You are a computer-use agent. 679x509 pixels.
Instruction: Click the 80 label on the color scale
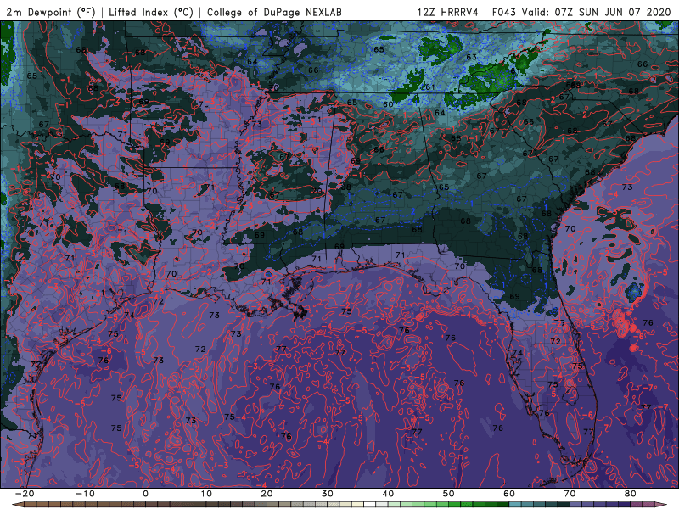click(x=631, y=494)
